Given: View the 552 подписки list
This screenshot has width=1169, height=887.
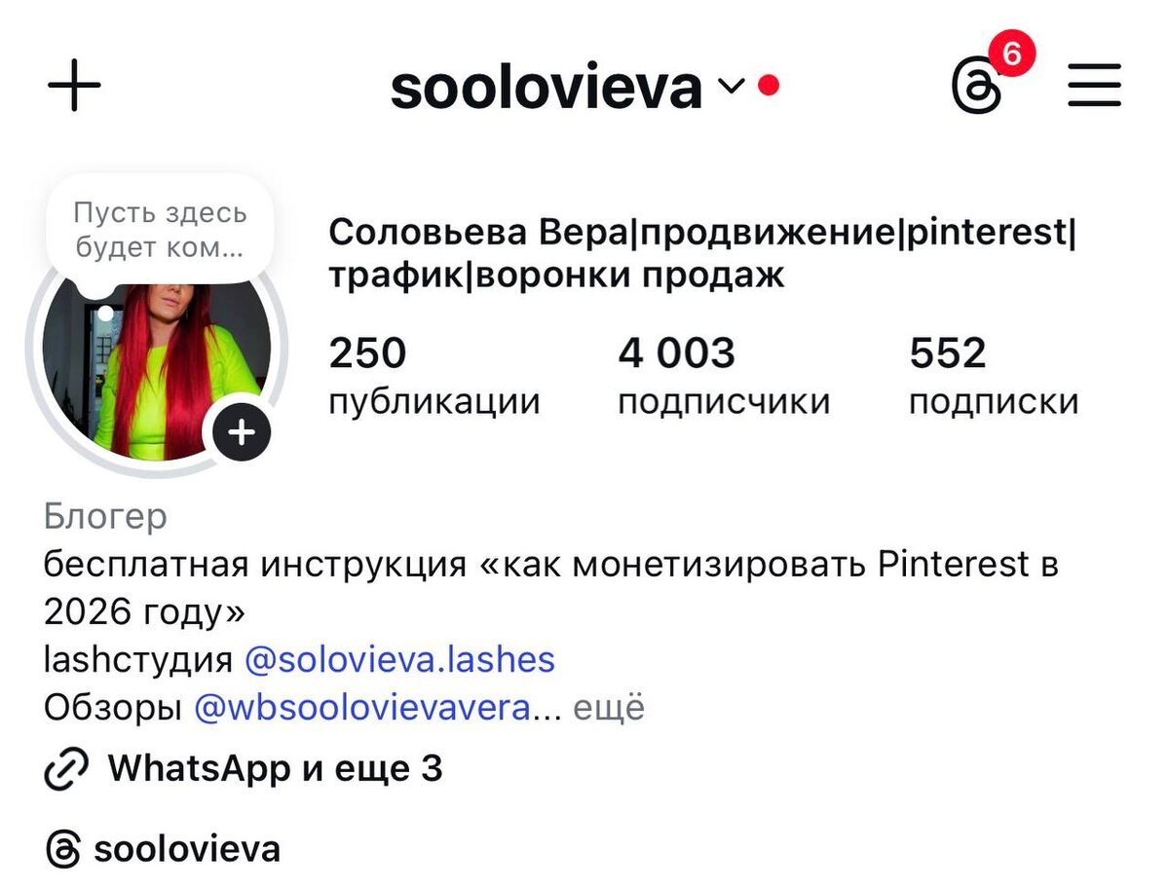Looking at the screenshot, I should click(994, 376).
